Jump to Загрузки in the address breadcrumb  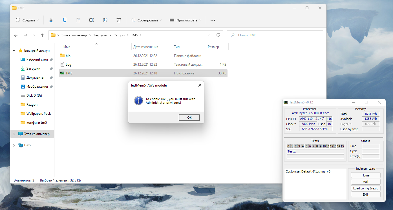(x=100, y=35)
